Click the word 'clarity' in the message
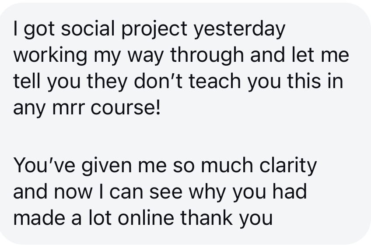Screen dimensions: 371x245 coord(288,167)
